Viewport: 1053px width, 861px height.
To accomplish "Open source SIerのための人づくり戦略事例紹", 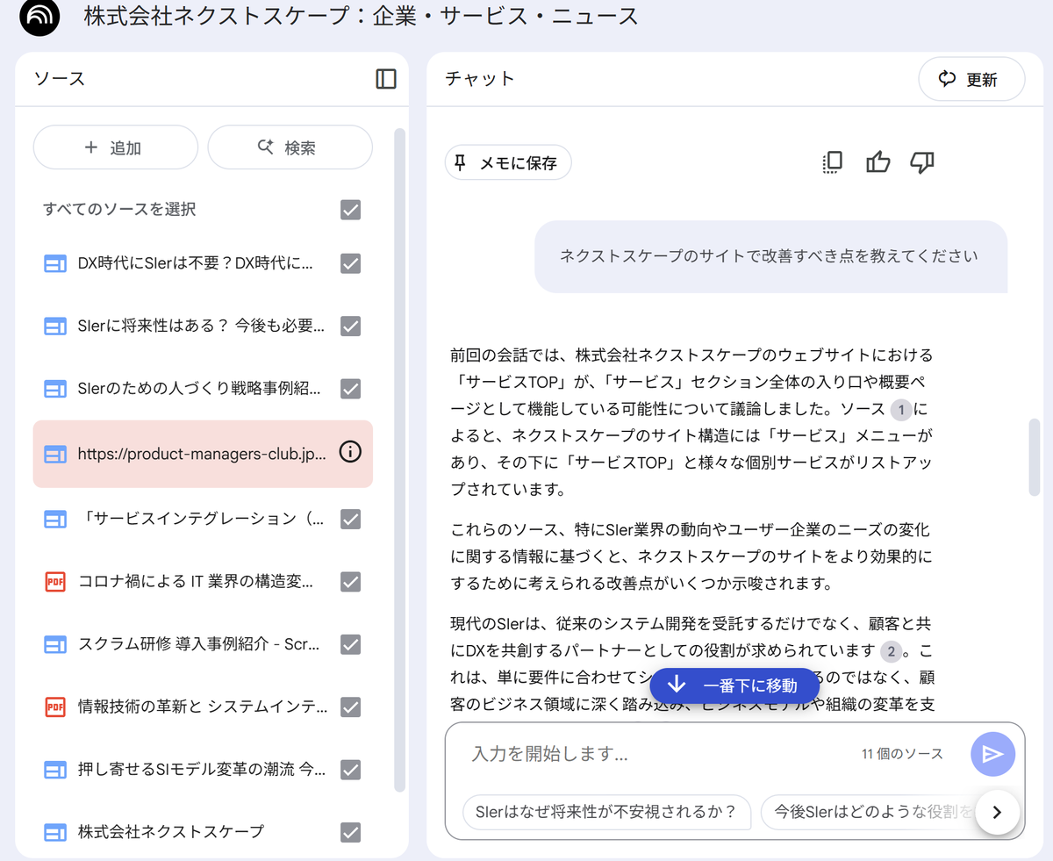I will pos(199,389).
